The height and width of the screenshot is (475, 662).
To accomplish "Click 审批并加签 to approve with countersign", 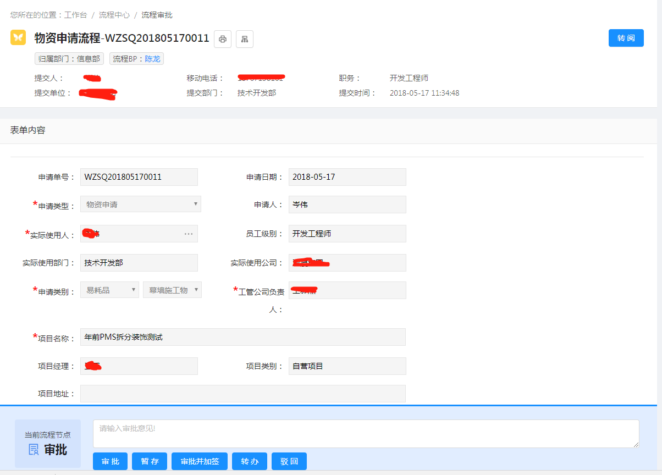I will 200,461.
